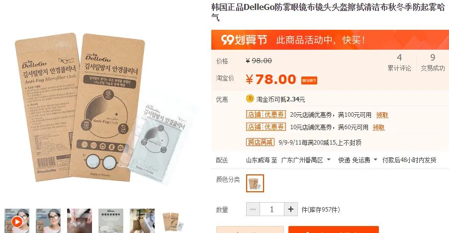Play the product video thumbnail
The height and width of the screenshot is (233, 449).
point(17,222)
